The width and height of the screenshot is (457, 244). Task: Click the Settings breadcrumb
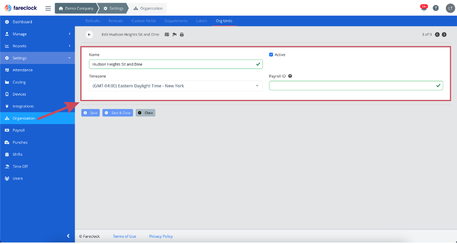(x=114, y=8)
